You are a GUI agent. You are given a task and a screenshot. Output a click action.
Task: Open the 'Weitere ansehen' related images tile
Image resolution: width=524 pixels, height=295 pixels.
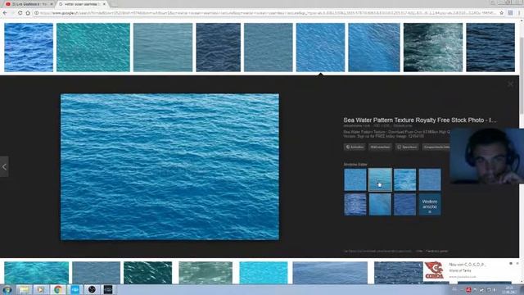[x=429, y=204]
